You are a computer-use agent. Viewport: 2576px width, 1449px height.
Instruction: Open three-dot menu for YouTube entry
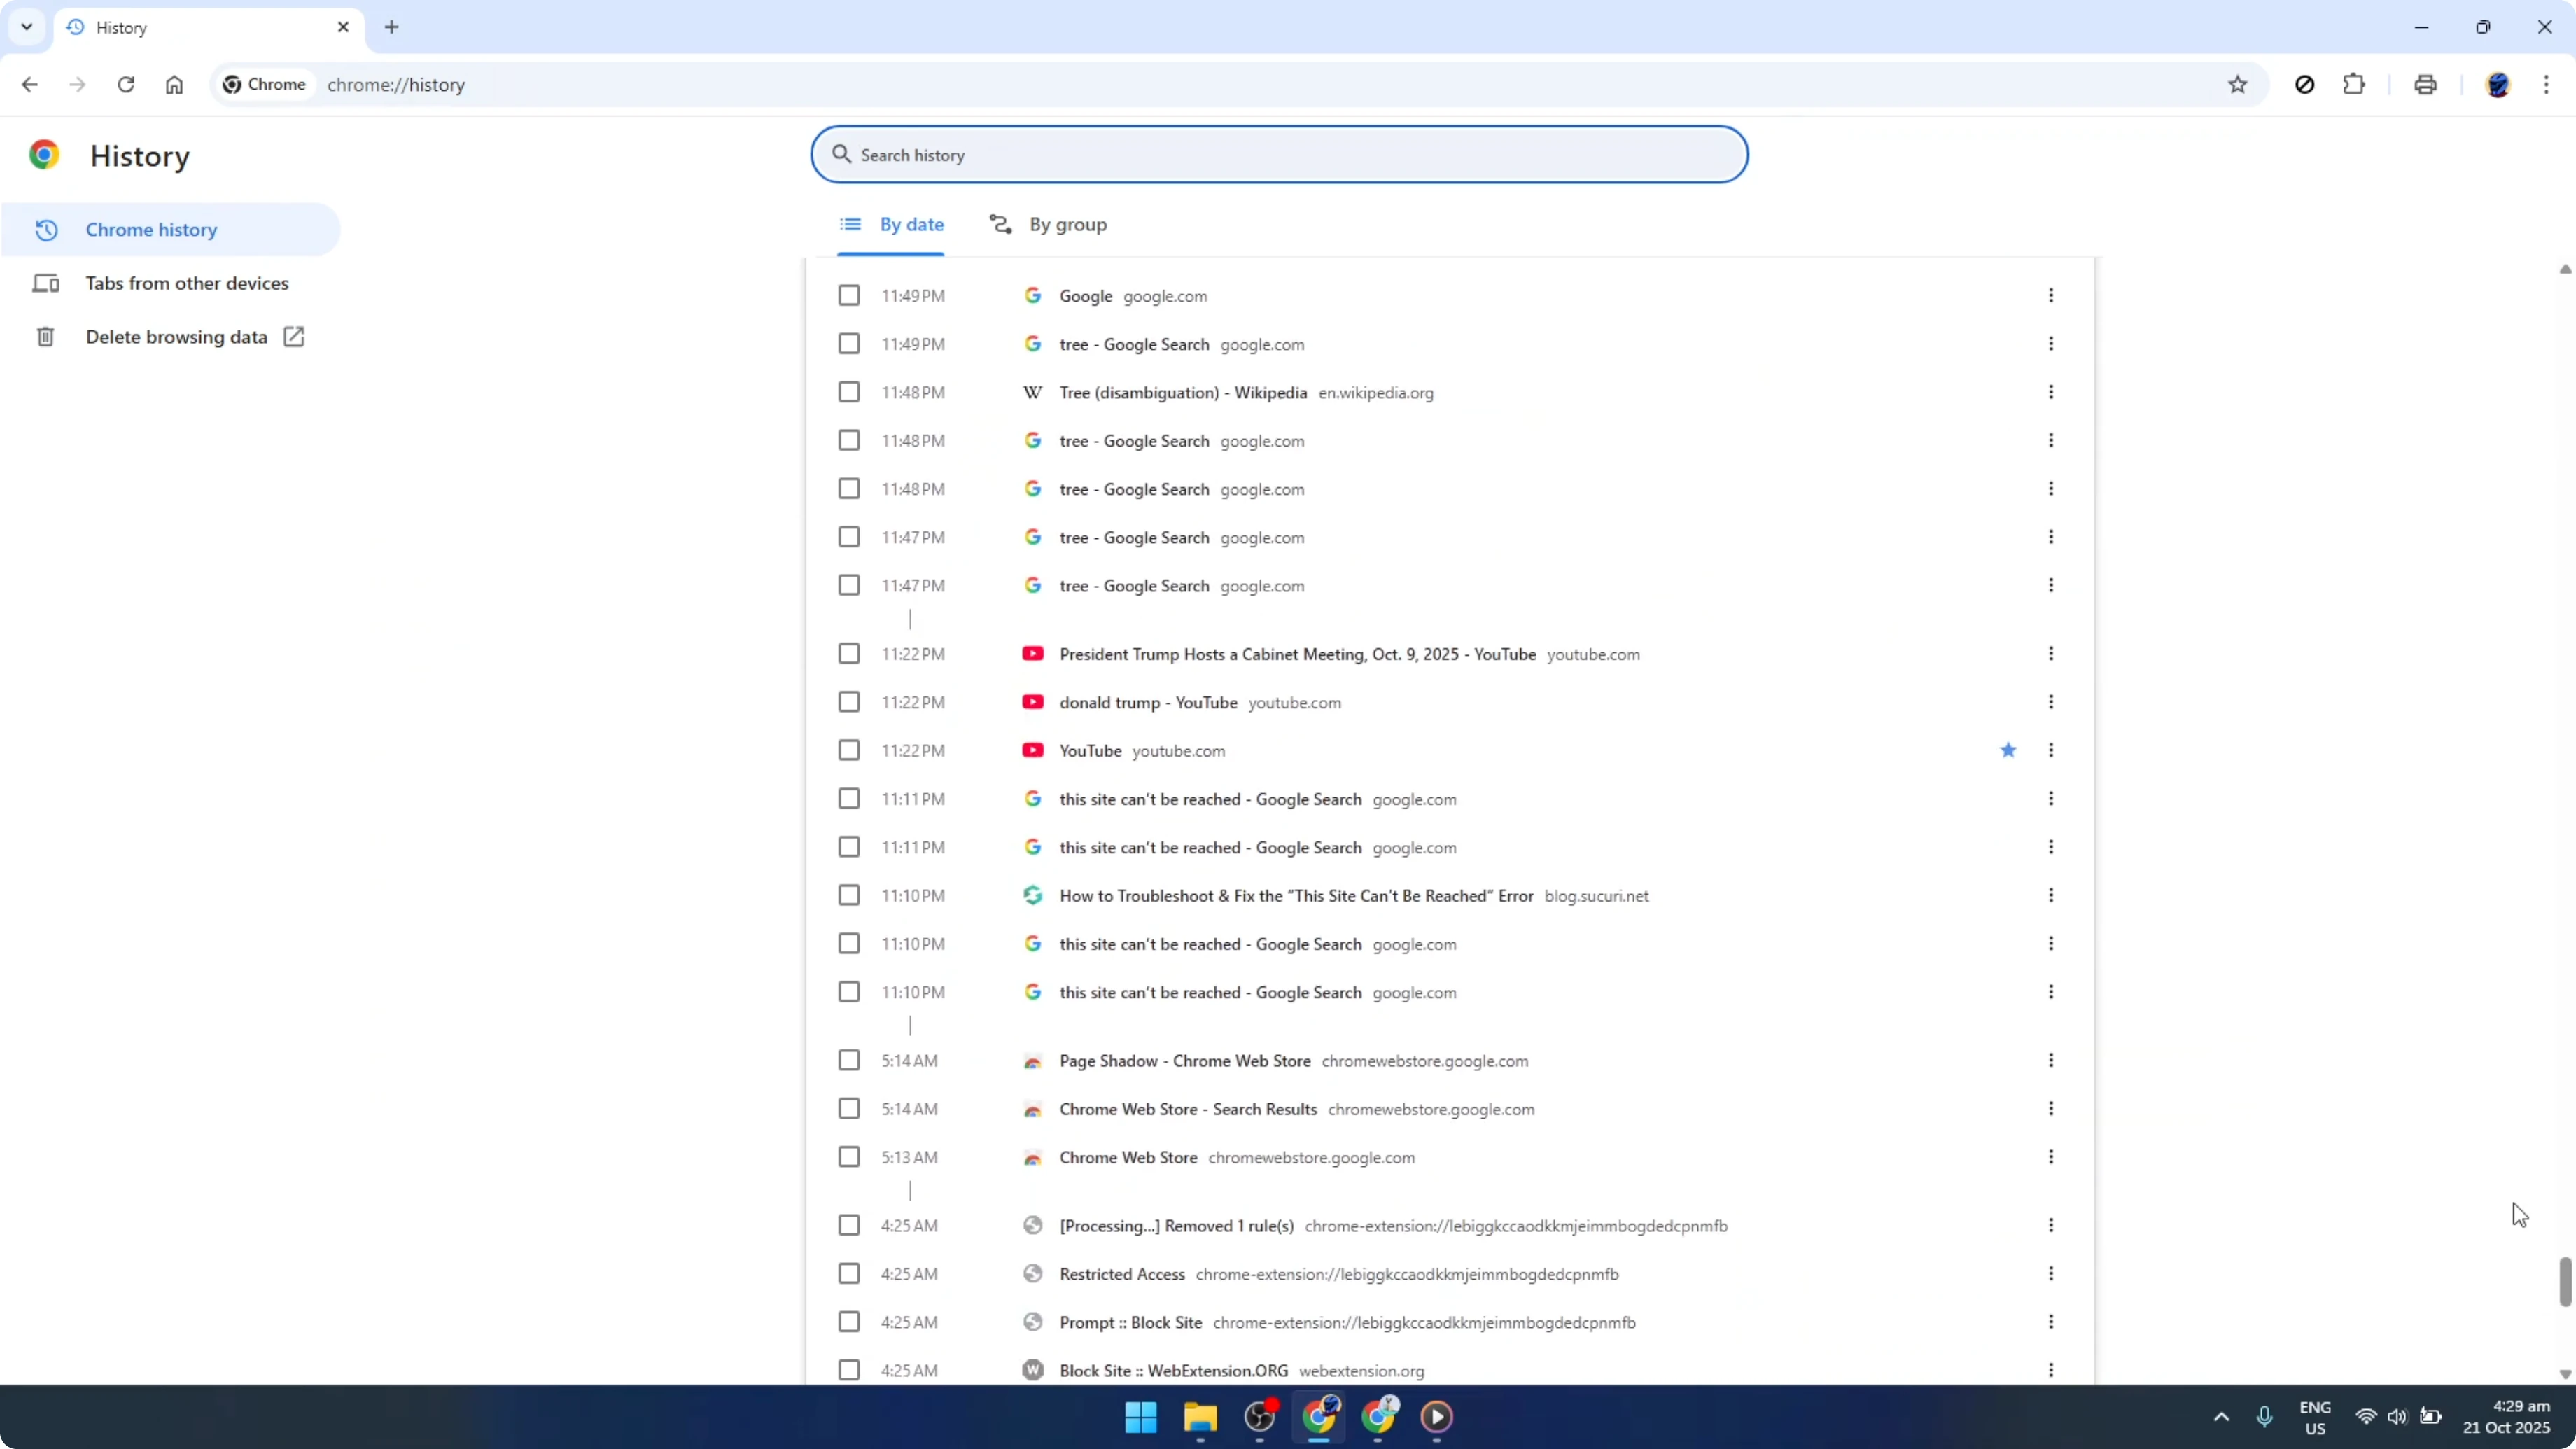coord(2051,750)
